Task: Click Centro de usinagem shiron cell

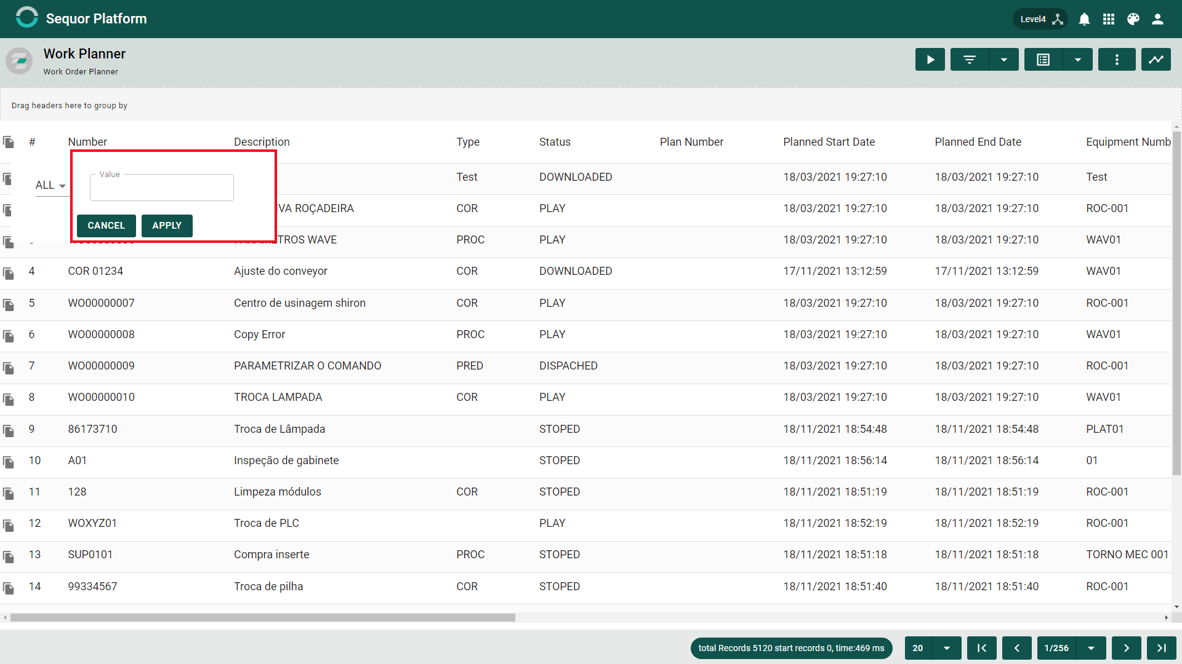Action: pos(299,303)
